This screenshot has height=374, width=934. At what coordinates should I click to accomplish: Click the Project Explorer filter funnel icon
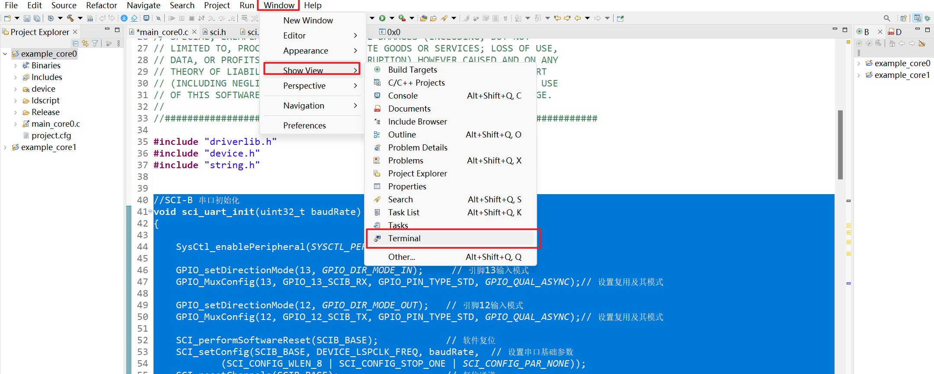(x=95, y=43)
